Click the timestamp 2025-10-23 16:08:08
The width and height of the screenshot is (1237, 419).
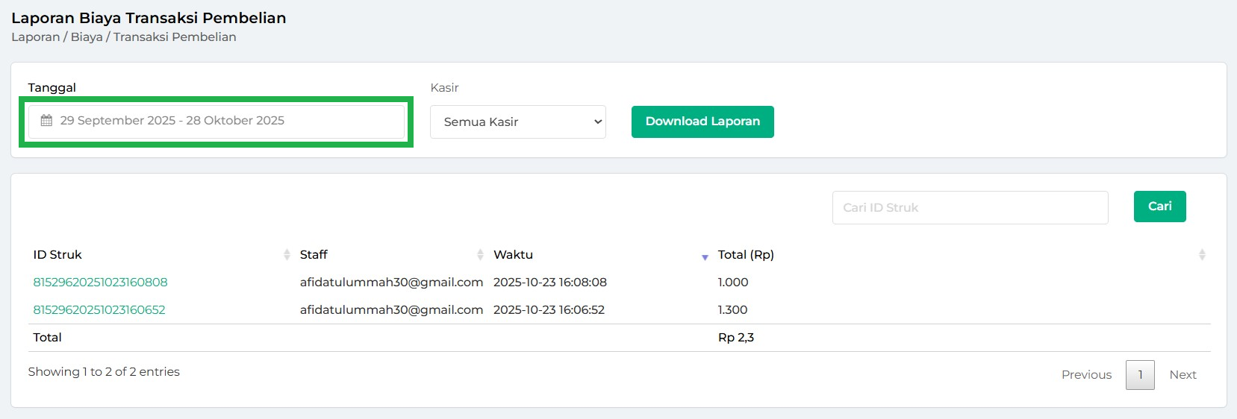[x=549, y=282]
